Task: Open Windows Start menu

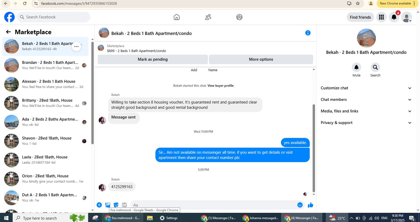Action: coord(6,218)
